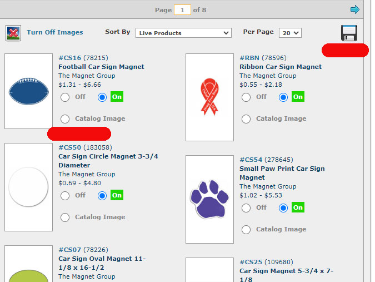Select Off radio for Football Car Sign Magnet

click(65, 97)
